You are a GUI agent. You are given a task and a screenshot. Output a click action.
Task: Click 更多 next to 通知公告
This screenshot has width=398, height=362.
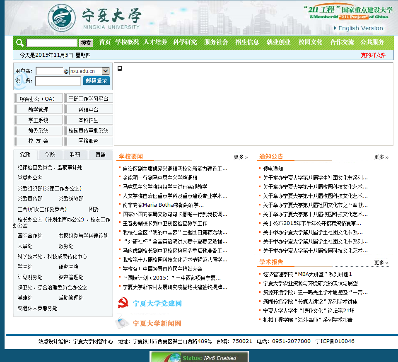[381, 157]
